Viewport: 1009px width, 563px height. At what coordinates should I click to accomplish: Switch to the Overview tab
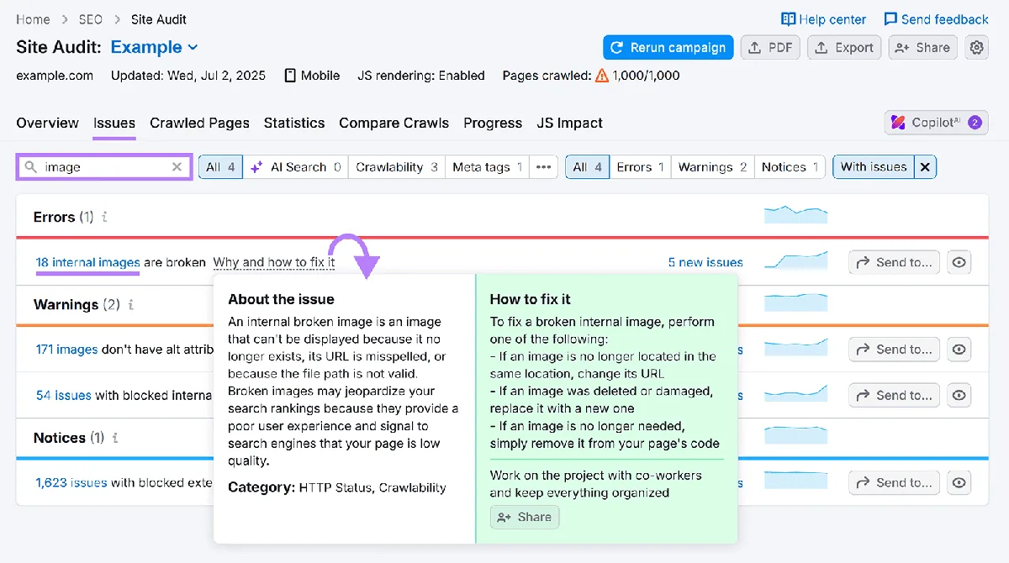(x=47, y=123)
